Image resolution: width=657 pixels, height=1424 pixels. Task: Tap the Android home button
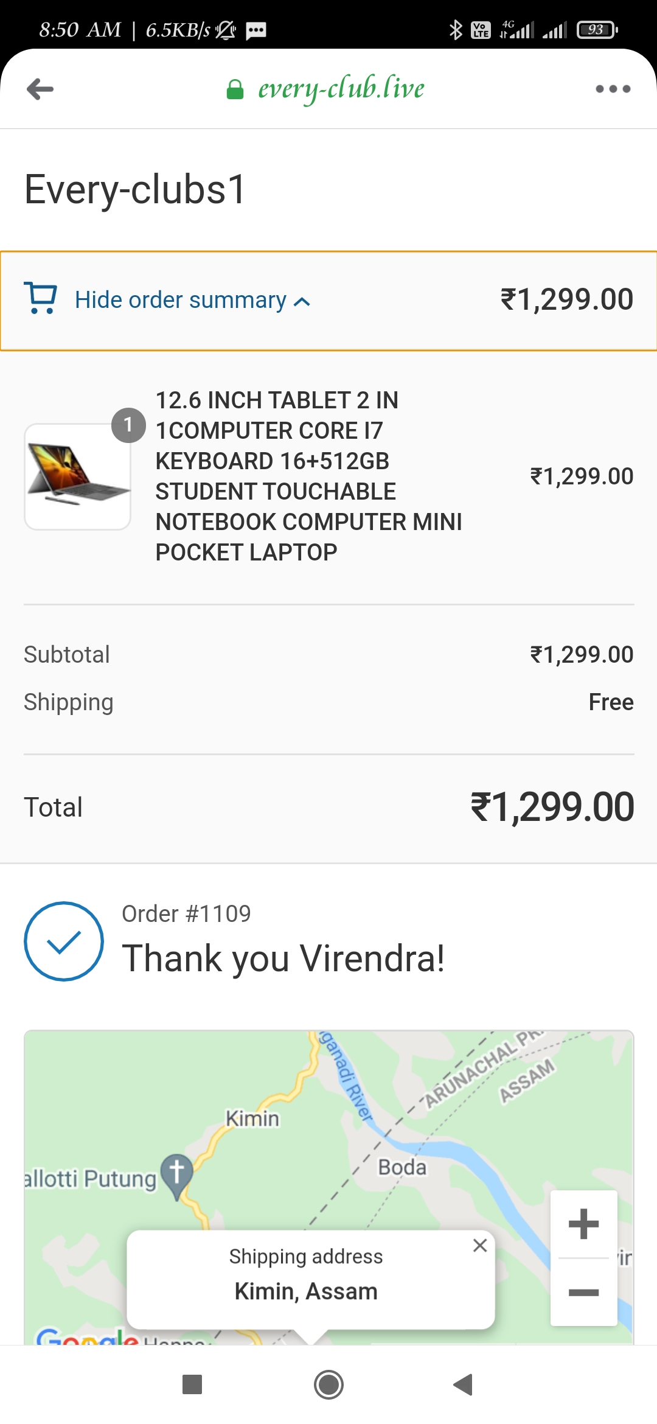(x=328, y=1384)
